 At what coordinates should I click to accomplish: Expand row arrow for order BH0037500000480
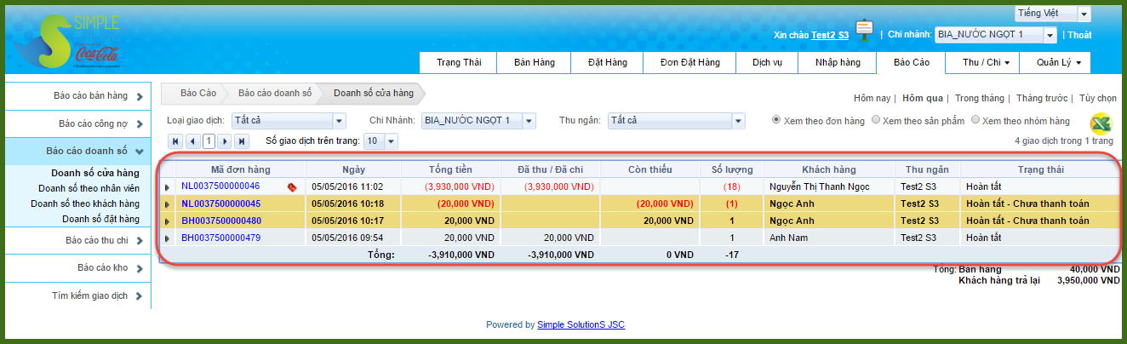point(167,221)
